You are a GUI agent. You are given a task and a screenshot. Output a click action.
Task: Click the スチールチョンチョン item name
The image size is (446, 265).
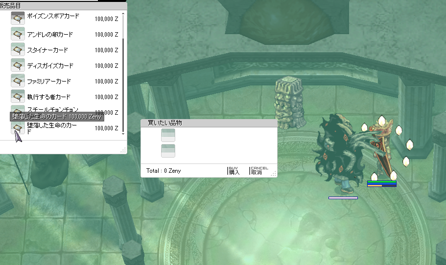[52, 109]
